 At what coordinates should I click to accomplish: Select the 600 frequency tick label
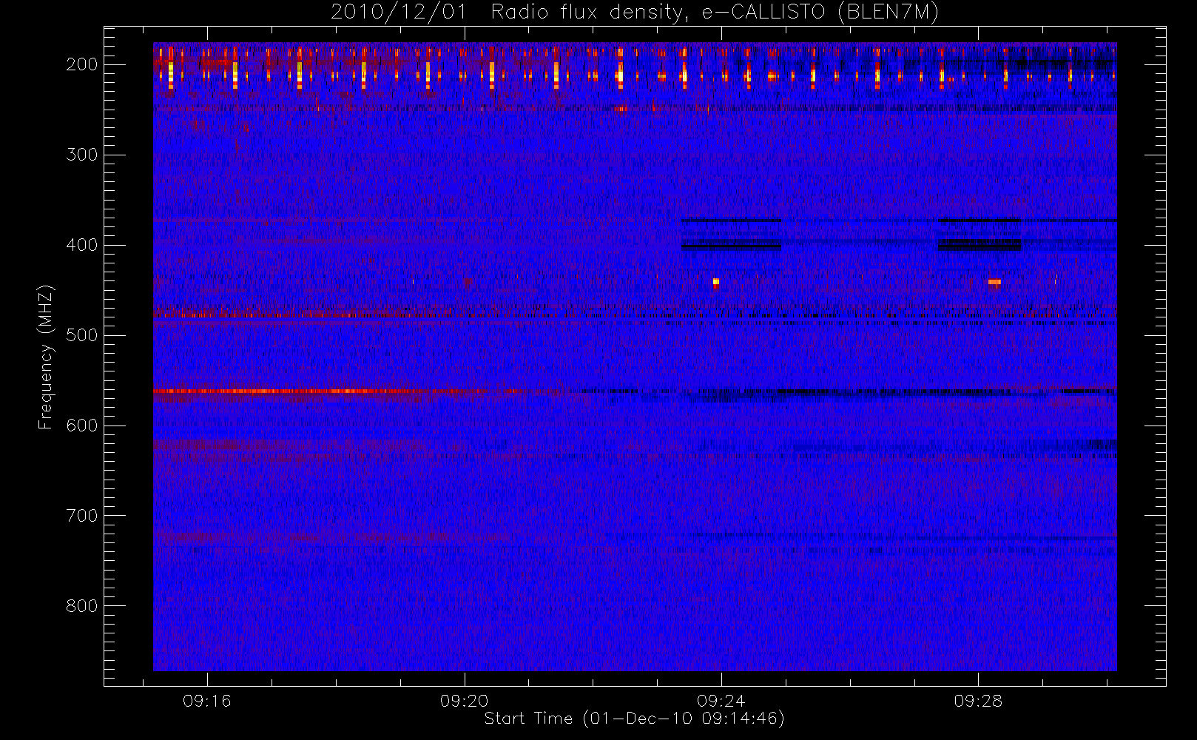(82, 425)
